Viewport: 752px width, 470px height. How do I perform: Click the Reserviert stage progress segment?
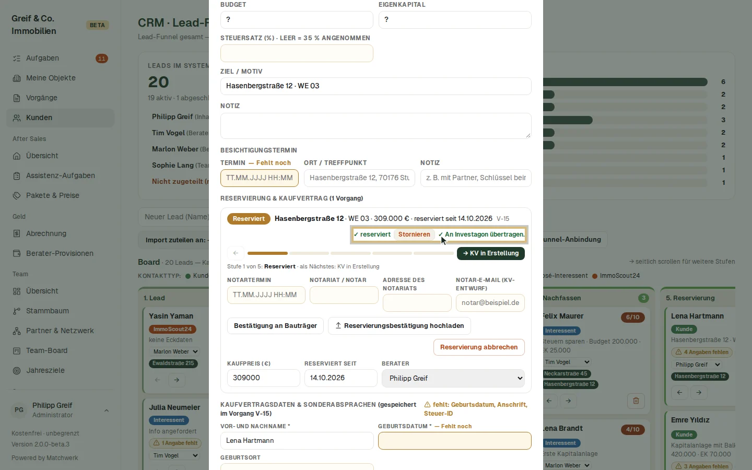267,253
